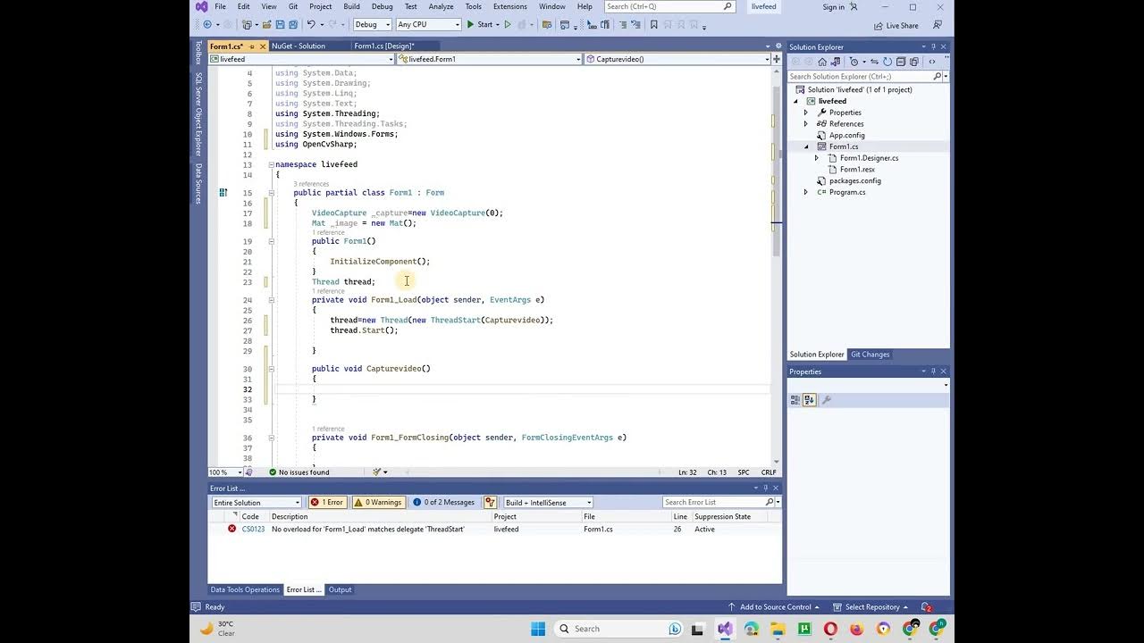Open the Debug configuration dropdown

click(372, 25)
